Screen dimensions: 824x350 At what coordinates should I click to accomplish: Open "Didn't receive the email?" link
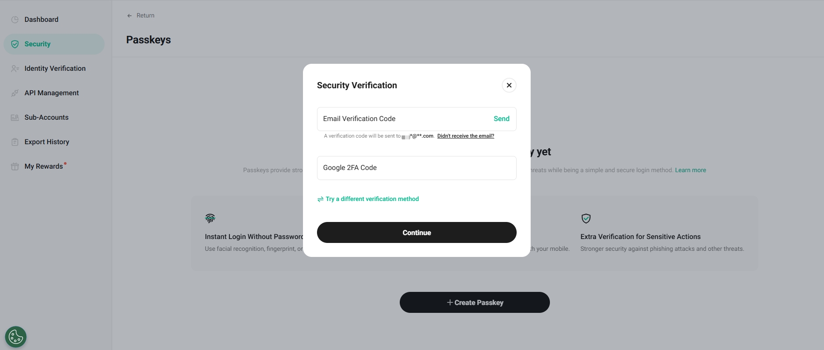click(x=465, y=136)
